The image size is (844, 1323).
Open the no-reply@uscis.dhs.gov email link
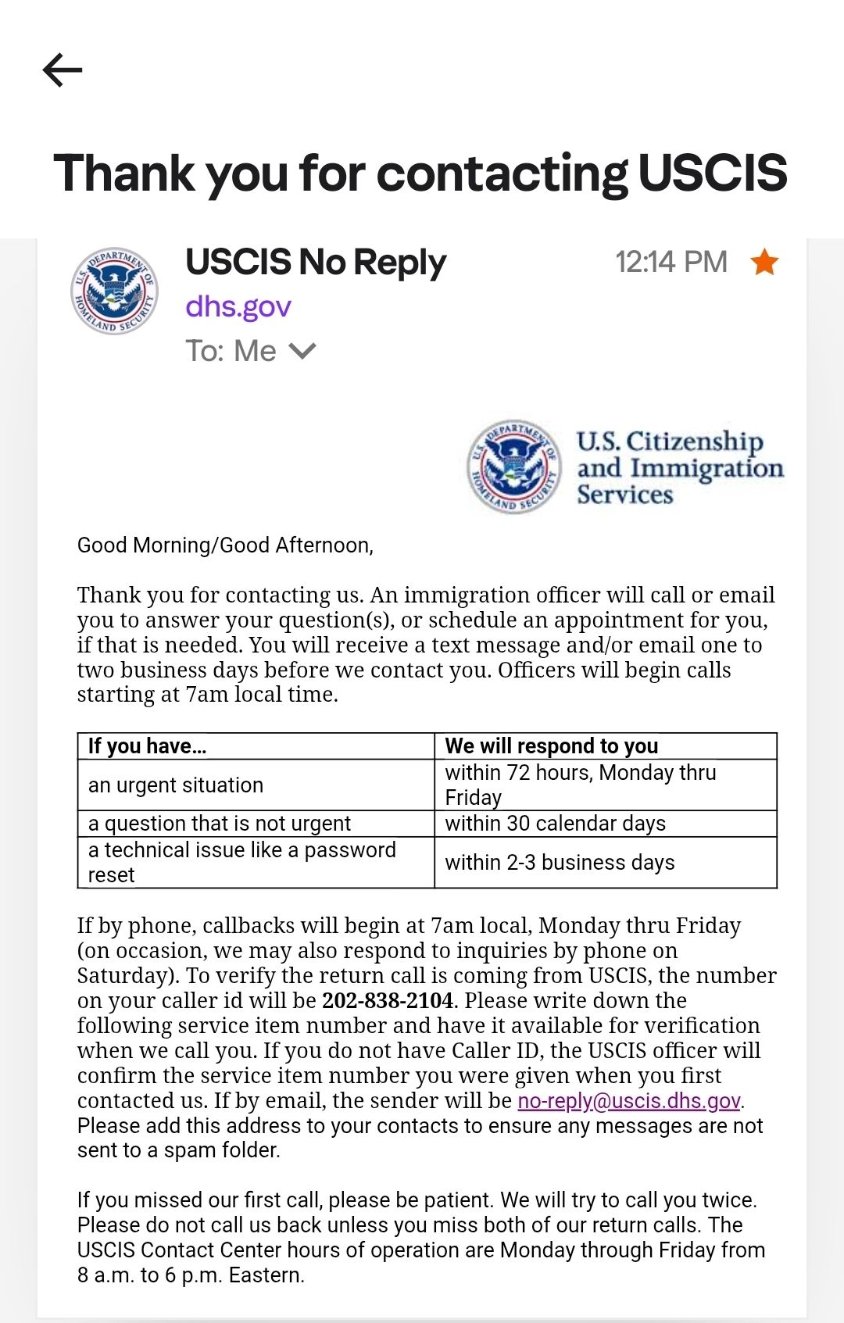[629, 1100]
